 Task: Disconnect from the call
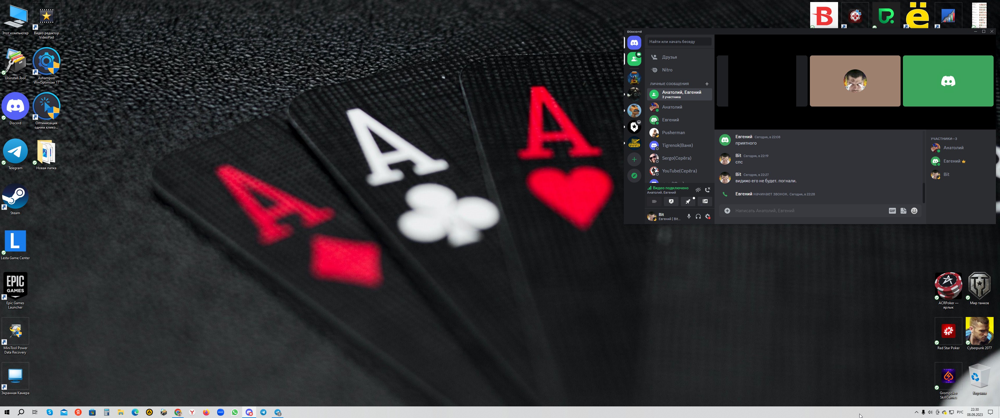707,190
